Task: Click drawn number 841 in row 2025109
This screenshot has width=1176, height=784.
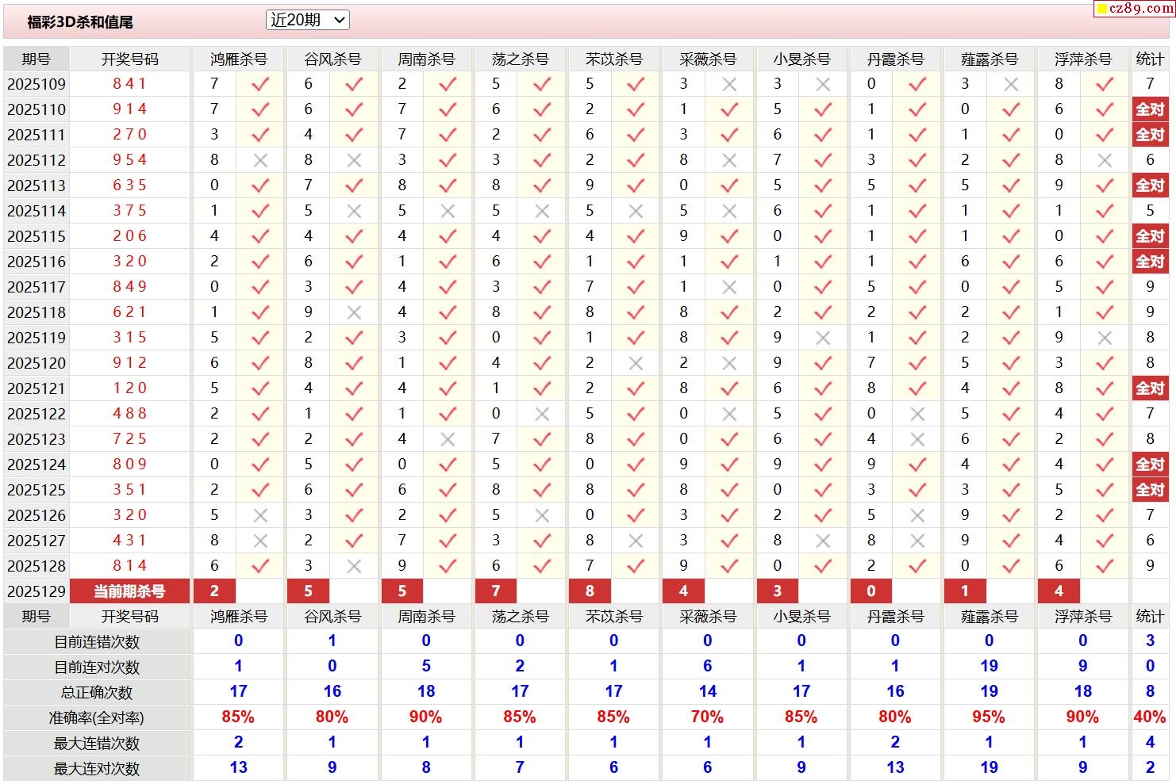Action: [130, 84]
